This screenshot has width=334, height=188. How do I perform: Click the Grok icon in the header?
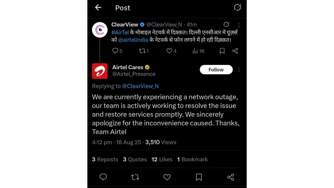coord(237,8)
